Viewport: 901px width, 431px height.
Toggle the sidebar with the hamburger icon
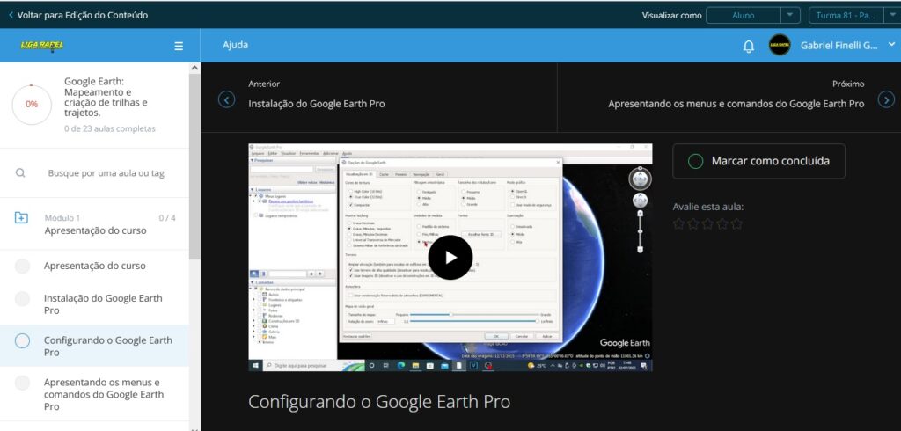coord(179,46)
